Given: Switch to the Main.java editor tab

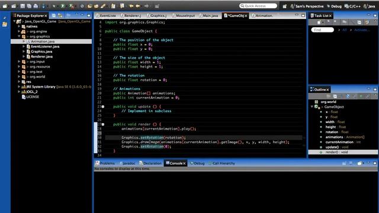Looking at the screenshot, I should click(x=208, y=15).
